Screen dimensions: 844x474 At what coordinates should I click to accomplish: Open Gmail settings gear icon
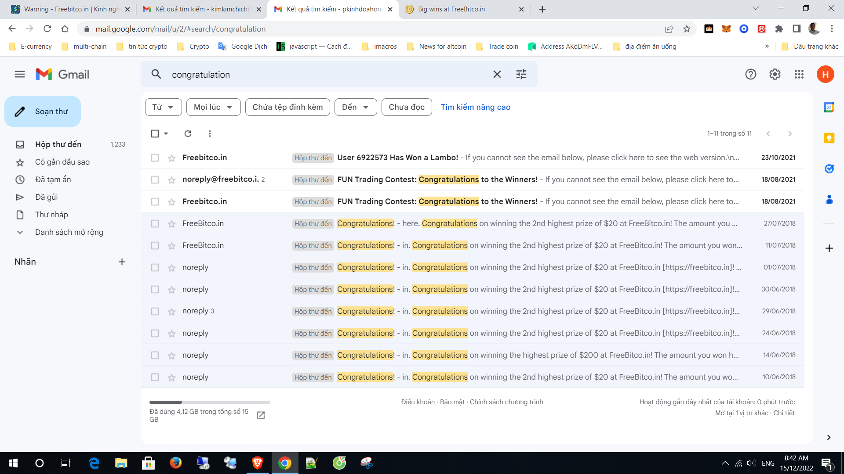(x=775, y=74)
